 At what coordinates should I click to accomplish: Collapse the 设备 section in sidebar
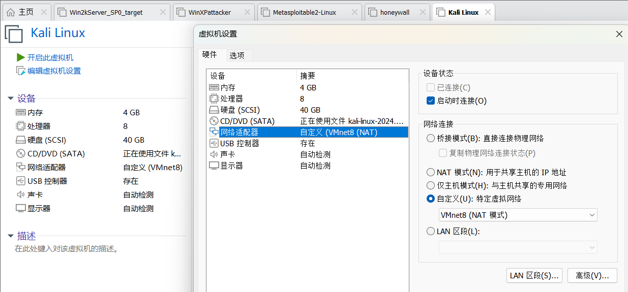click(11, 99)
